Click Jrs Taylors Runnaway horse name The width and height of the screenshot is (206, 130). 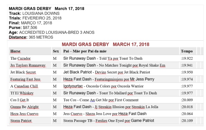(x=28, y=65)
